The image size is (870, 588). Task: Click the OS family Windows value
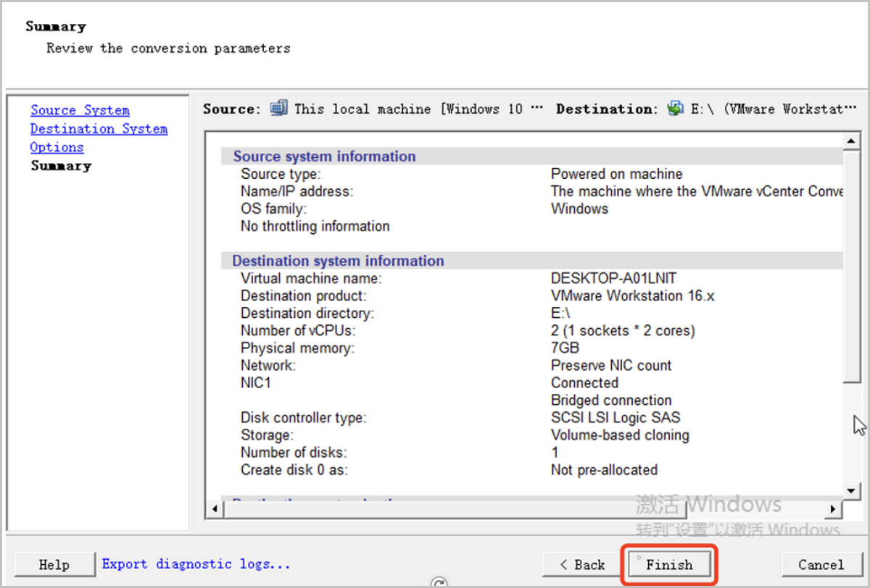[x=579, y=209]
